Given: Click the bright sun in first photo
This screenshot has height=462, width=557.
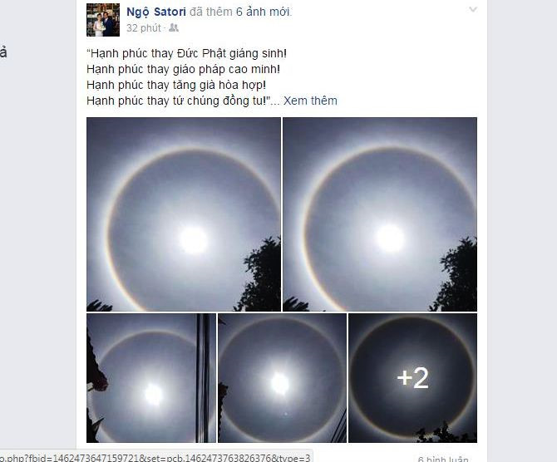Looking at the screenshot, I should 193,240.
